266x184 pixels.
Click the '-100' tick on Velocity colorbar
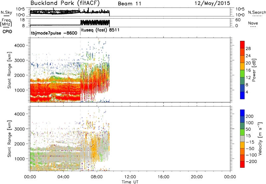pos(251,155)
